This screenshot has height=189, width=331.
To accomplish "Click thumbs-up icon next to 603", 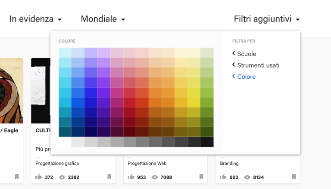I will click(x=223, y=177).
